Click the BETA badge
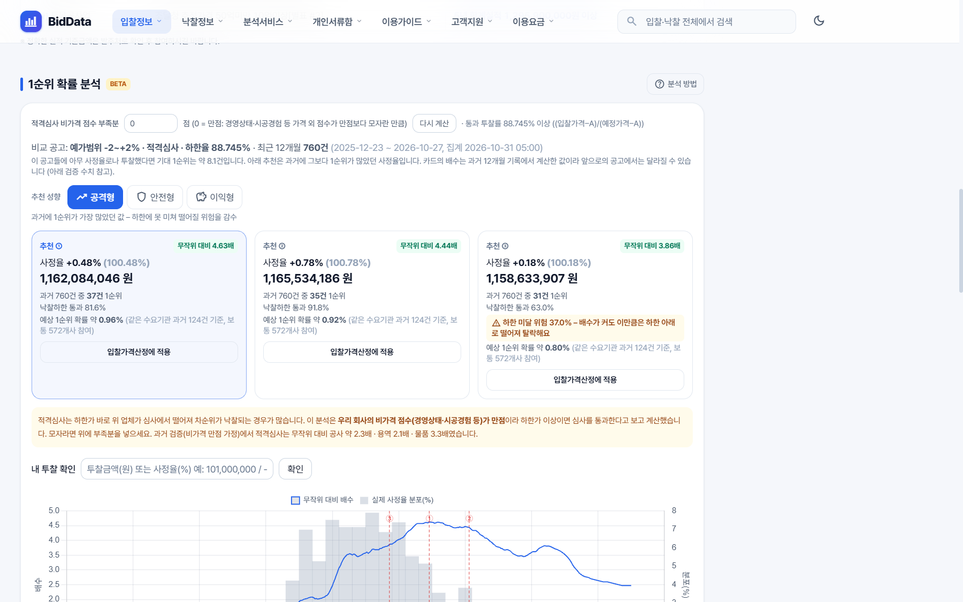The height and width of the screenshot is (602, 963). [118, 84]
